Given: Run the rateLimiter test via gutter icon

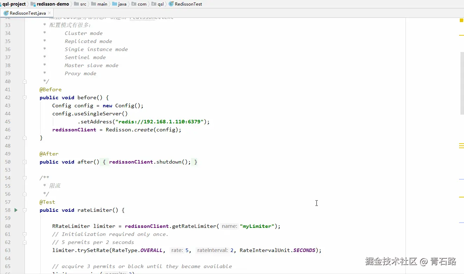Looking at the screenshot, I should (16, 210).
